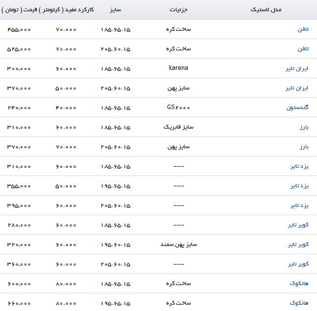This screenshot has height=311, width=317.
Task: Click ساخت کره in the ۵۲۵,۰۰۰ row
Action: click(178, 49)
